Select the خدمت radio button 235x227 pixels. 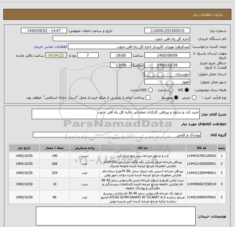[x=171, y=90]
